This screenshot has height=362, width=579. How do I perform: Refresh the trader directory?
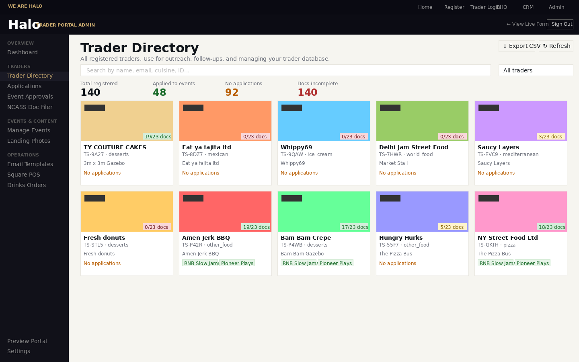556,46
